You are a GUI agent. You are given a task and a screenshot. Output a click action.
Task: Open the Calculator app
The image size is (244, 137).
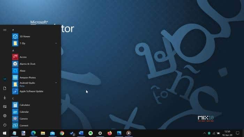tap(35, 105)
